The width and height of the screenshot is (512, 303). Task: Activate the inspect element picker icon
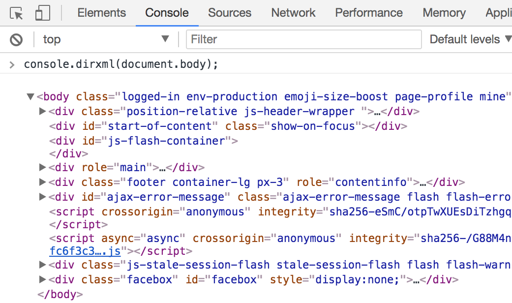coord(17,13)
